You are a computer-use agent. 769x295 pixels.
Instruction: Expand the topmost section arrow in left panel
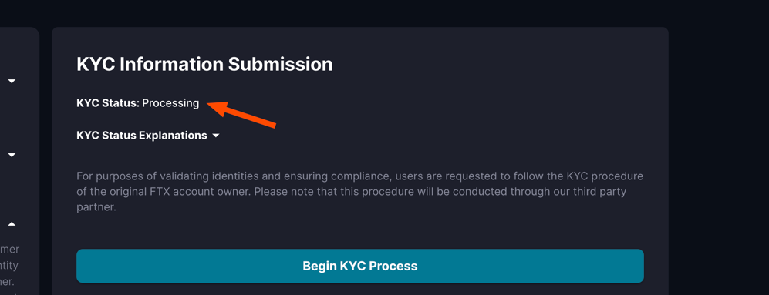12,81
